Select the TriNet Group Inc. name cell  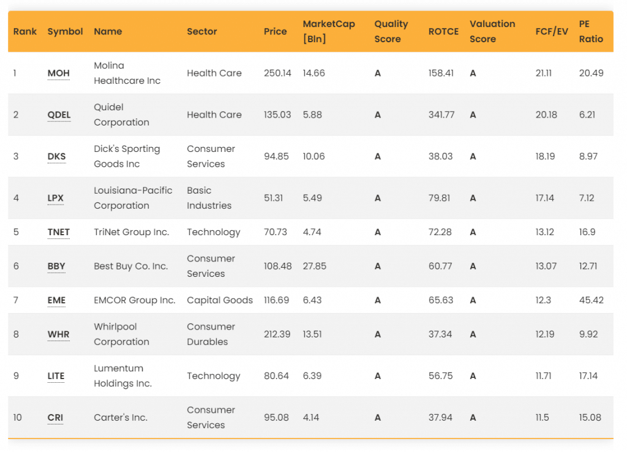pyautogui.click(x=132, y=232)
